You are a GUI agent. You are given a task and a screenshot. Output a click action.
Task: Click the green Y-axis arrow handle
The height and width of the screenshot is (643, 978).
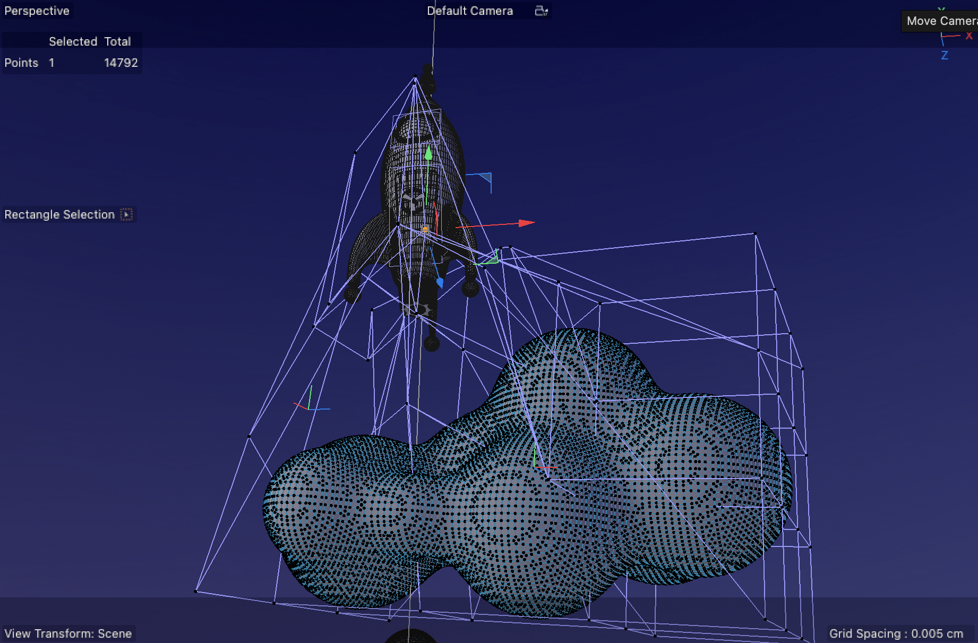428,153
